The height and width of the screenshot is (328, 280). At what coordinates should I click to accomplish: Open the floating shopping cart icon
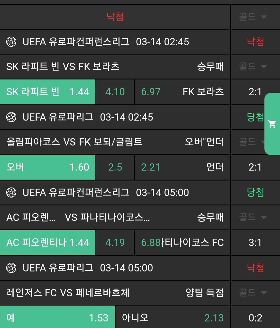click(x=272, y=124)
